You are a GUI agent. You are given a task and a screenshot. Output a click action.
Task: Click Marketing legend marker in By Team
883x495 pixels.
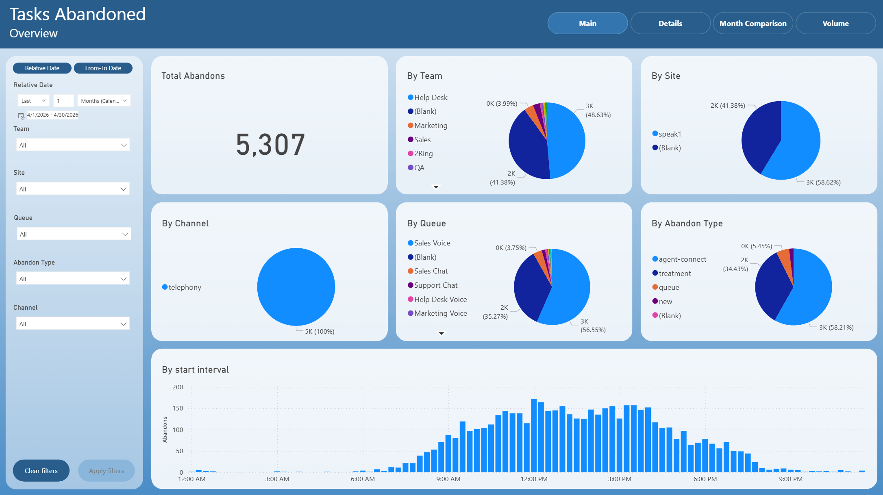[x=411, y=125]
